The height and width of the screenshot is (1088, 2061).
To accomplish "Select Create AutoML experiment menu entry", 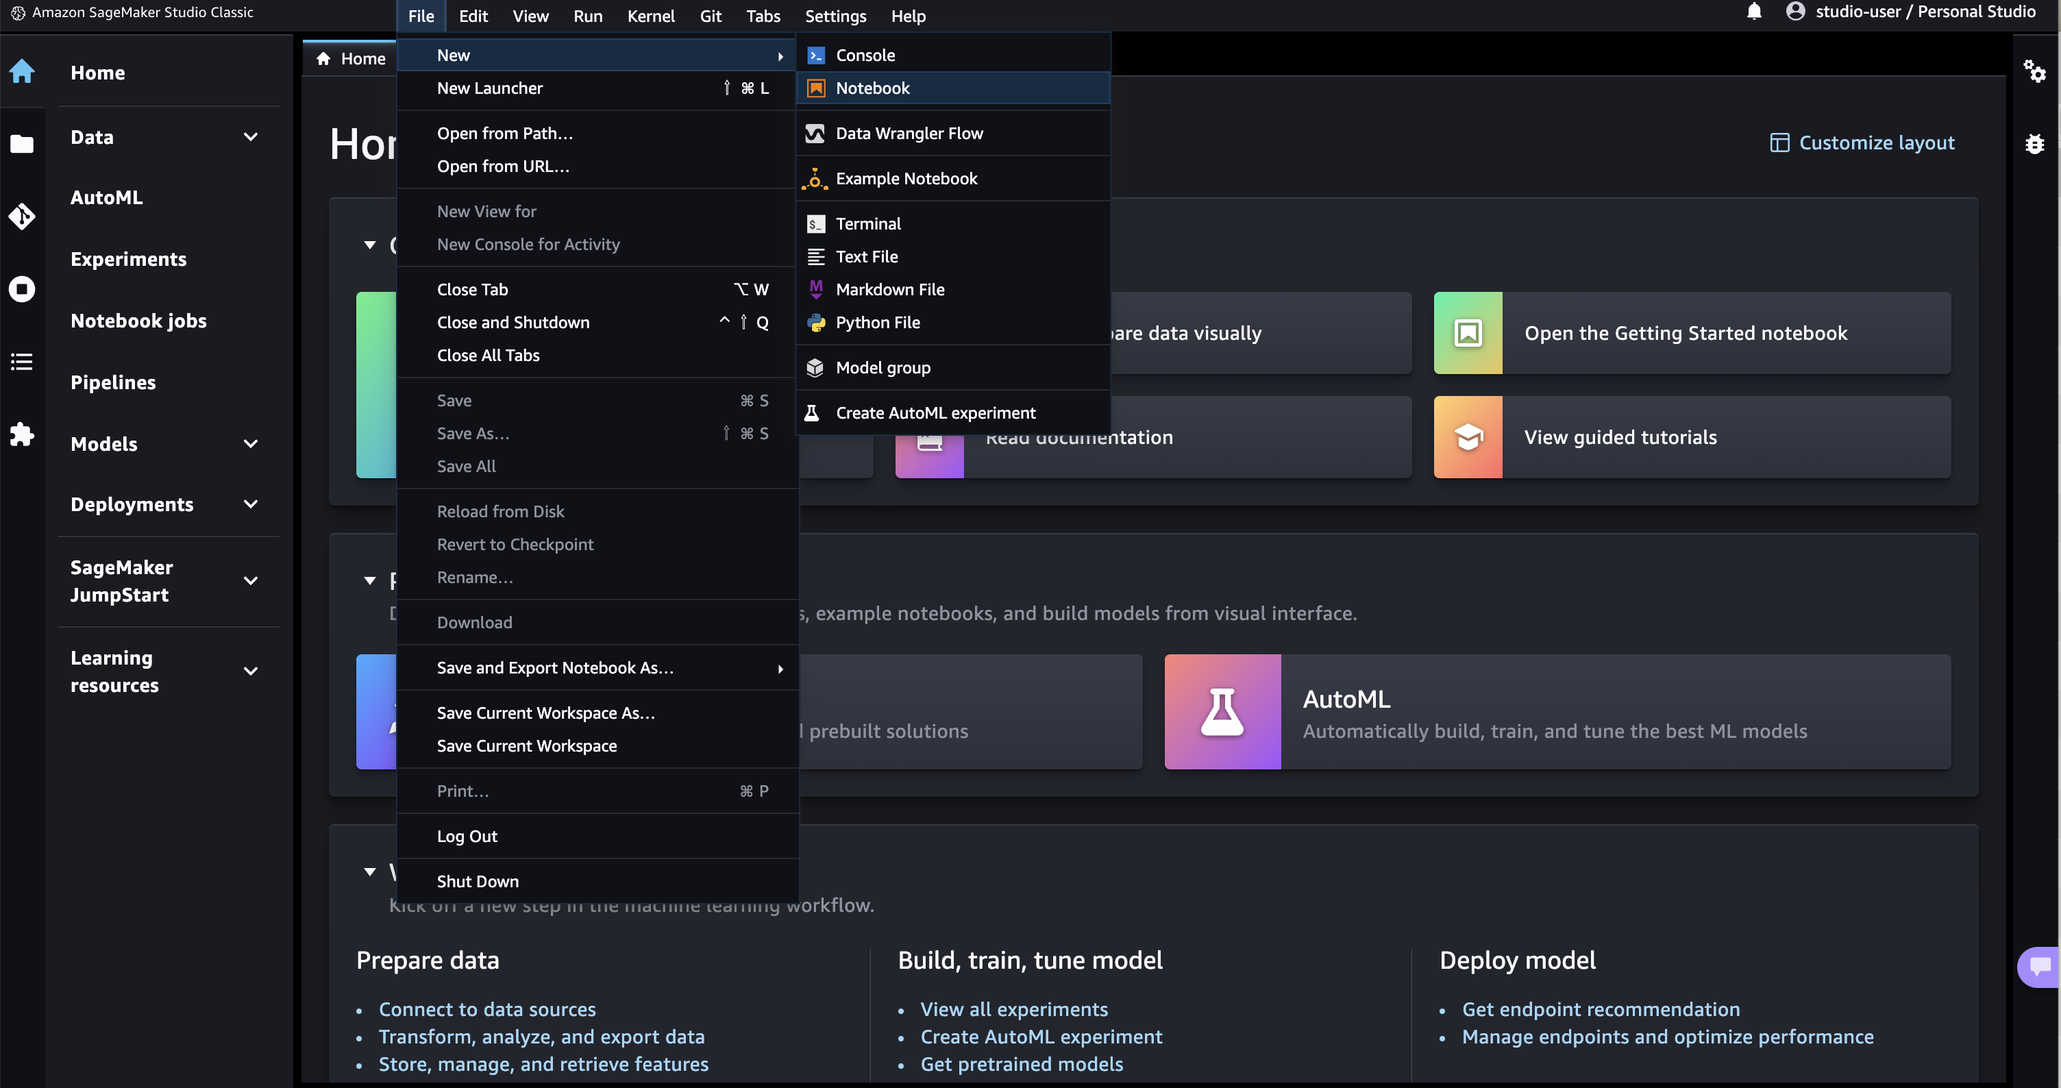I will coord(935,413).
